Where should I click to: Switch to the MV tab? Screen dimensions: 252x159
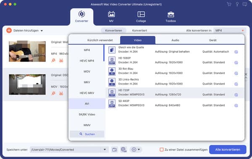tap(111, 17)
